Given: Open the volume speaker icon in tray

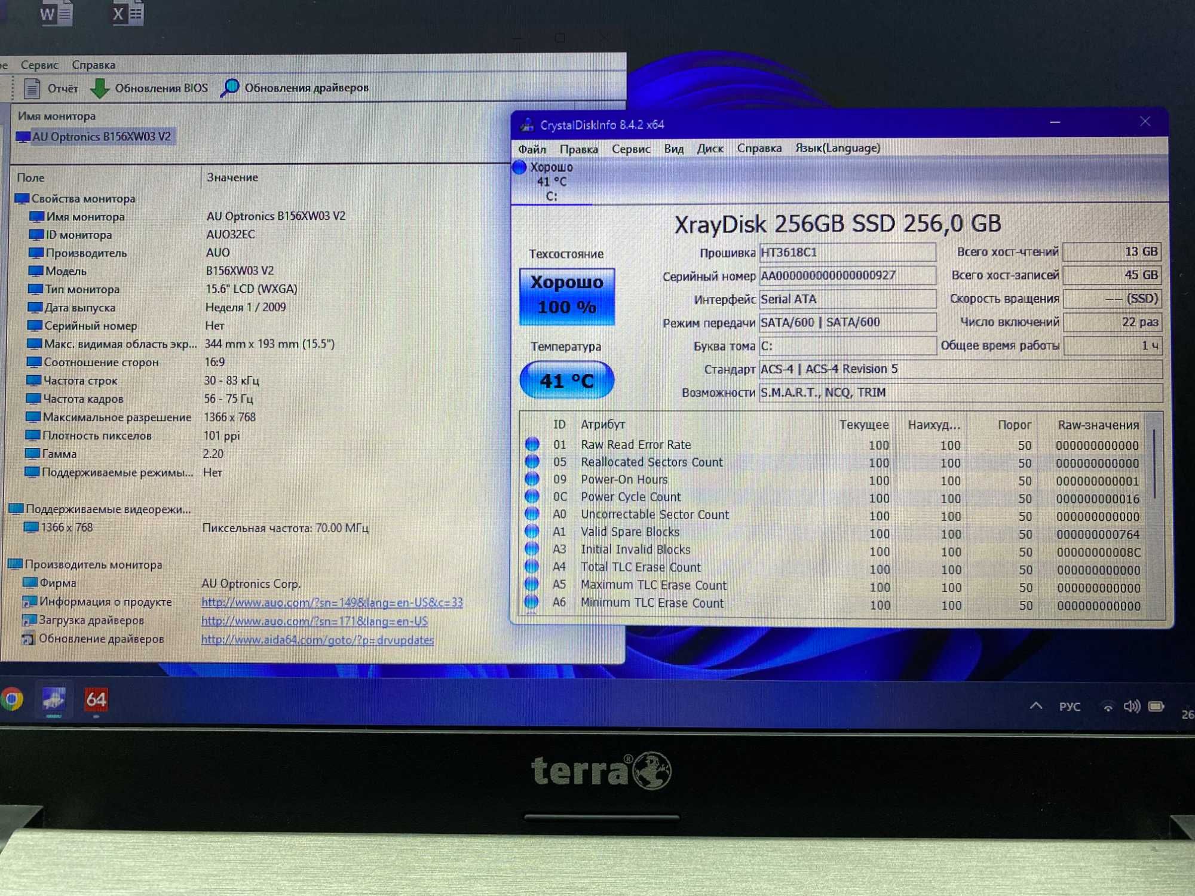Looking at the screenshot, I should (x=1132, y=707).
